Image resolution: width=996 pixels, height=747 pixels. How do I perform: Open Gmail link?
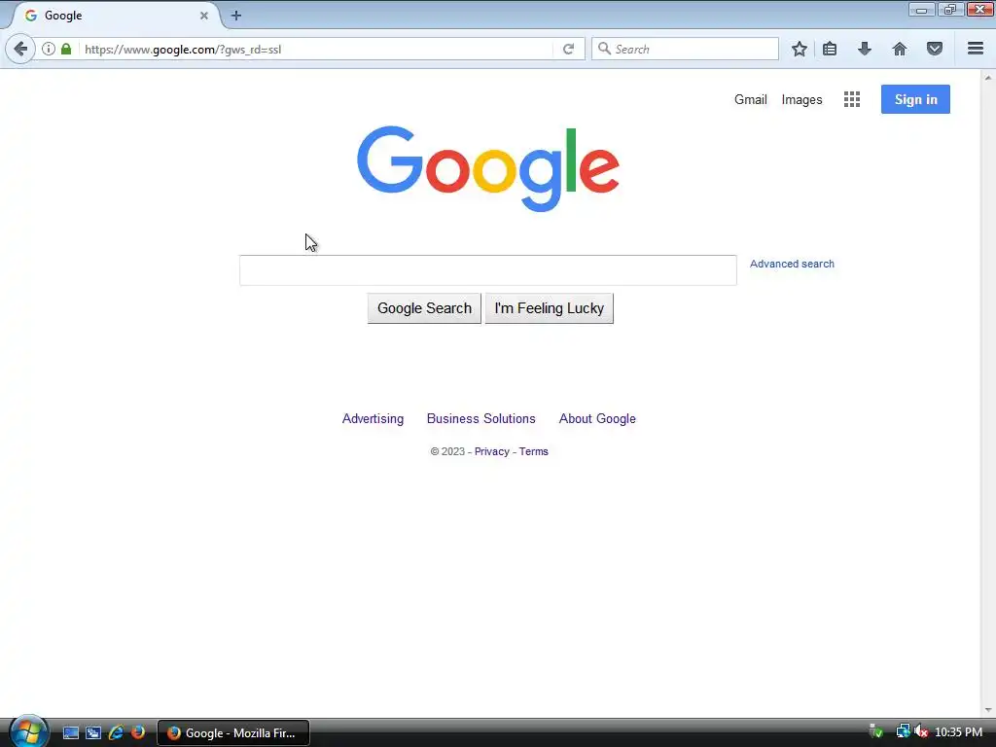pyautogui.click(x=751, y=100)
